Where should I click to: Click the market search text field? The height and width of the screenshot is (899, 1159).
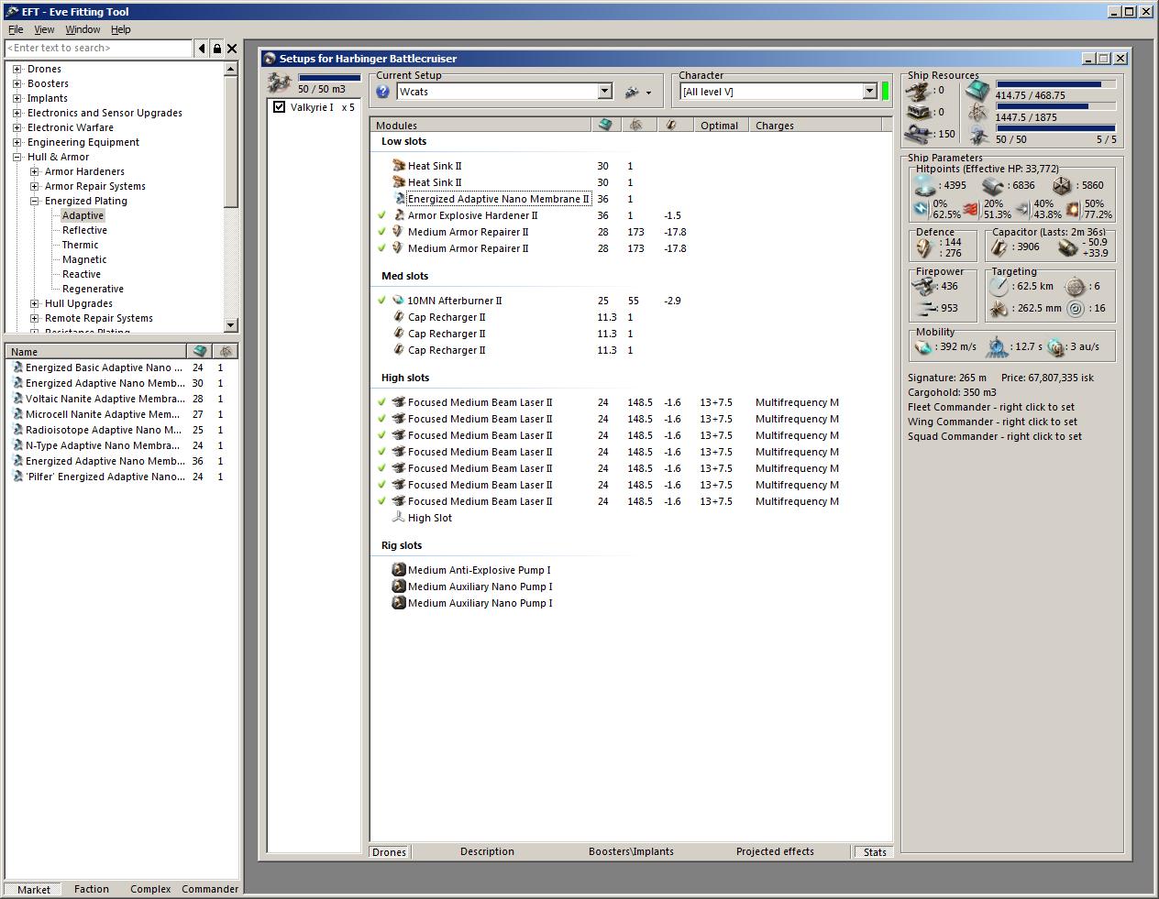[99, 49]
